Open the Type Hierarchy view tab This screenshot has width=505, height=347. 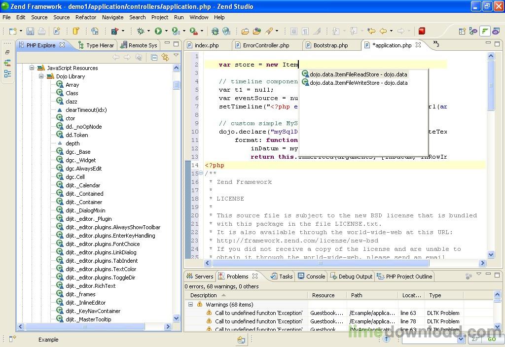click(99, 45)
